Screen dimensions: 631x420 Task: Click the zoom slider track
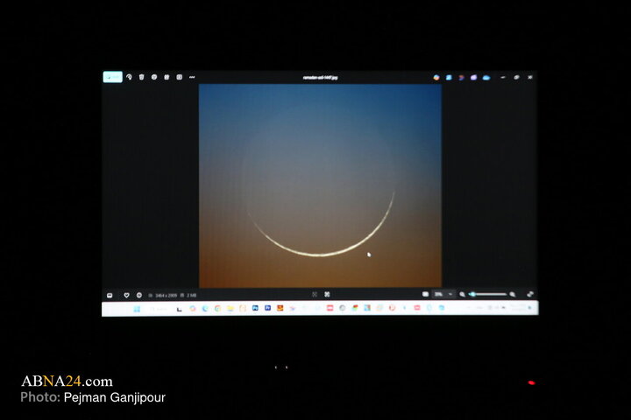click(488, 294)
